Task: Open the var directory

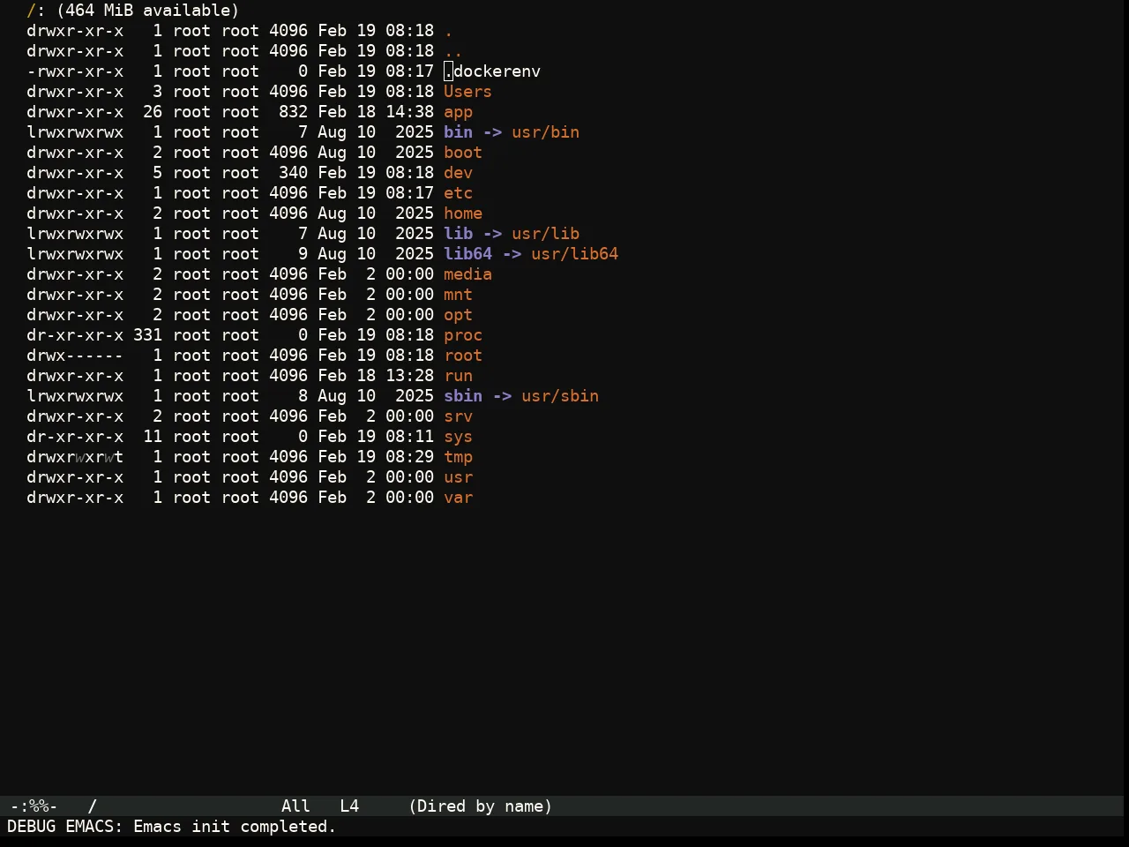Action: pyautogui.click(x=458, y=498)
